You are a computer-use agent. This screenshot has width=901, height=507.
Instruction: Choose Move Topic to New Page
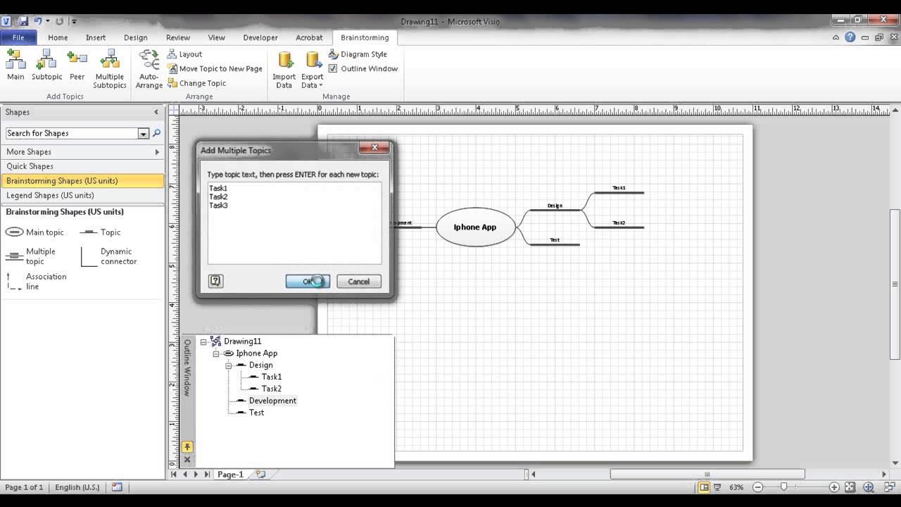[215, 69]
